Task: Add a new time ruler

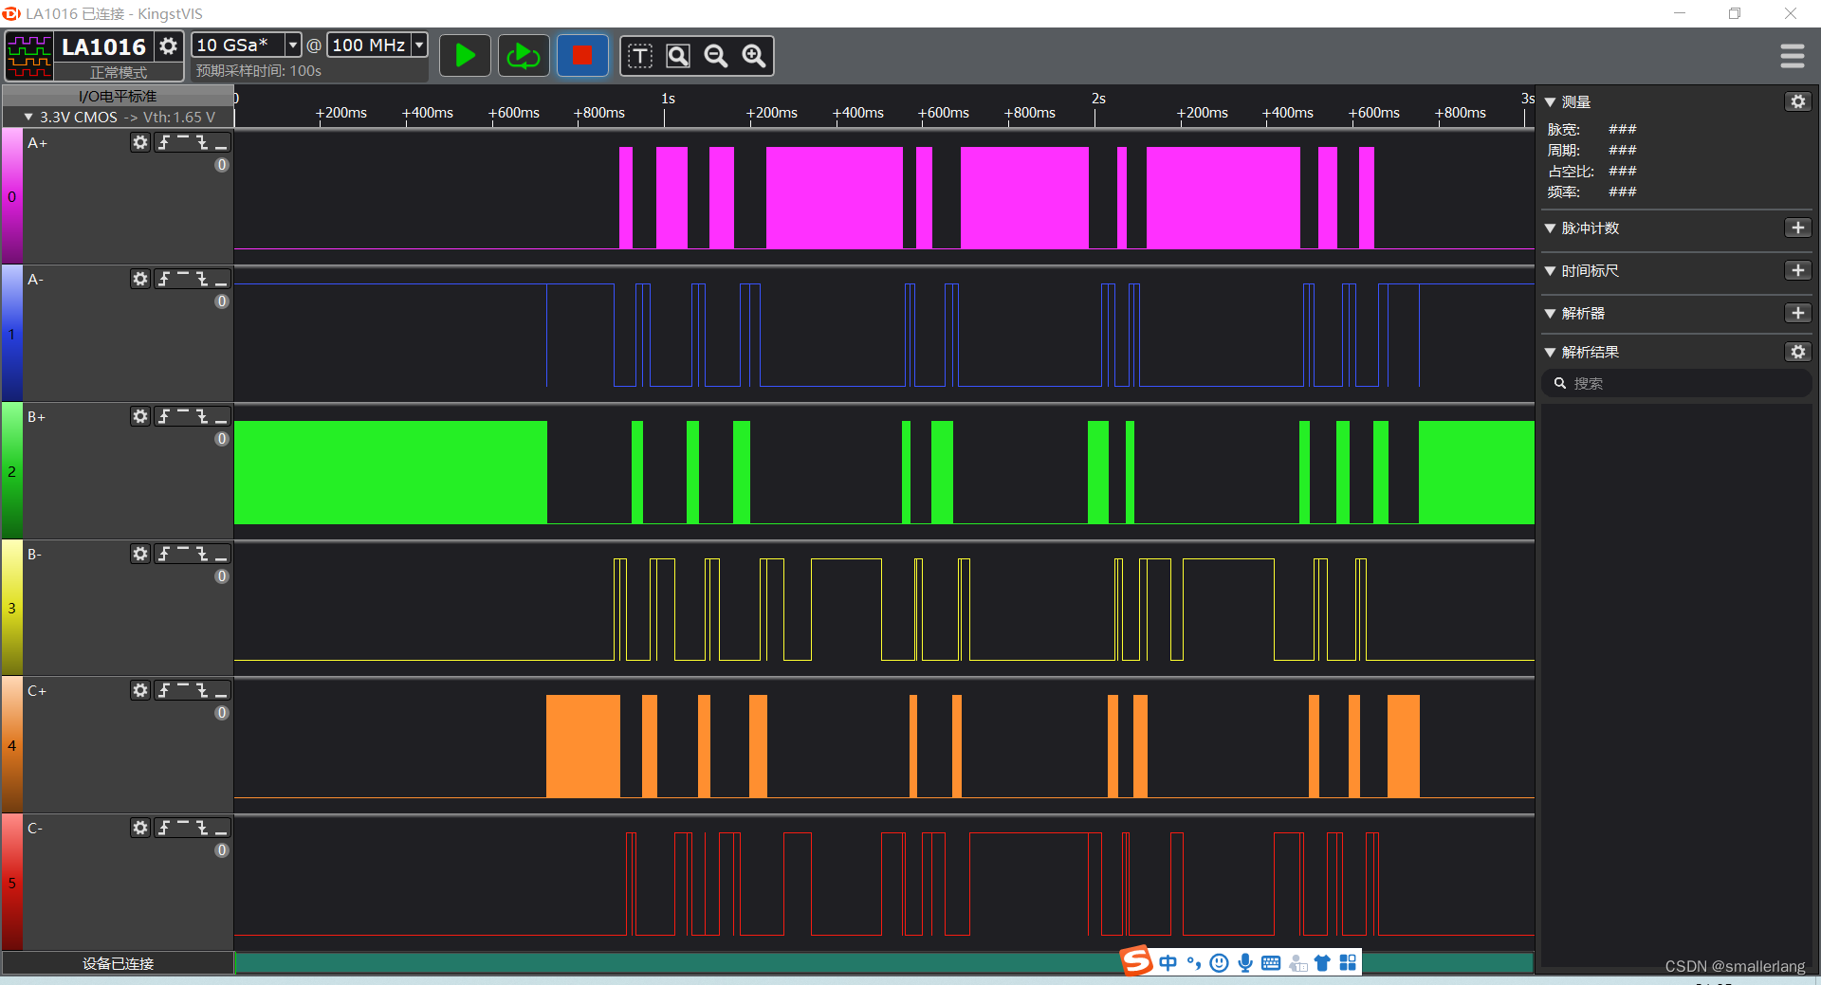Action: (1798, 270)
